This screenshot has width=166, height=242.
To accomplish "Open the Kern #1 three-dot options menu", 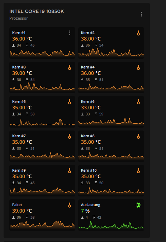I will click(70, 33).
